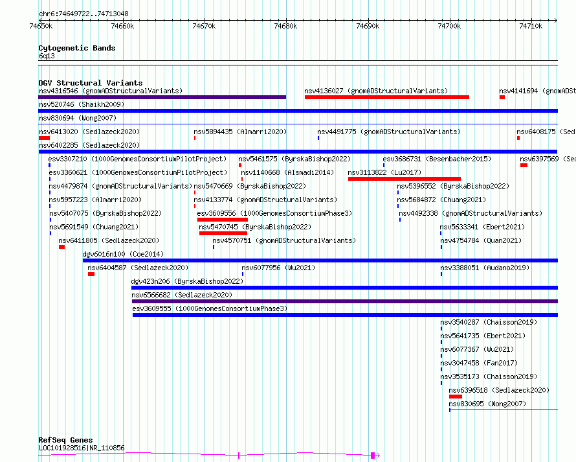The height and width of the screenshot is (462, 576).
Task: Click the RefSeq Genes track title
Action: pyautogui.click(x=65, y=440)
